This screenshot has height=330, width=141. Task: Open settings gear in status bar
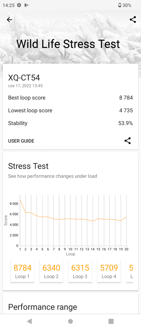(x=19, y=5)
